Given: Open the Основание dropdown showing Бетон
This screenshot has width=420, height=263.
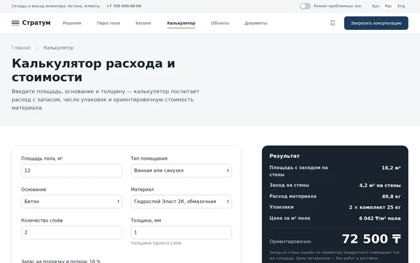Looking at the screenshot, I should pyautogui.click(x=71, y=201).
